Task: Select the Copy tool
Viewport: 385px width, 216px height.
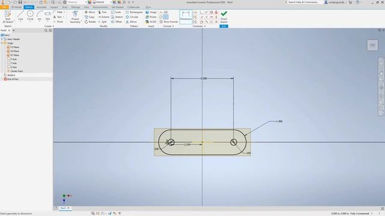Action: pyautogui.click(x=90, y=17)
